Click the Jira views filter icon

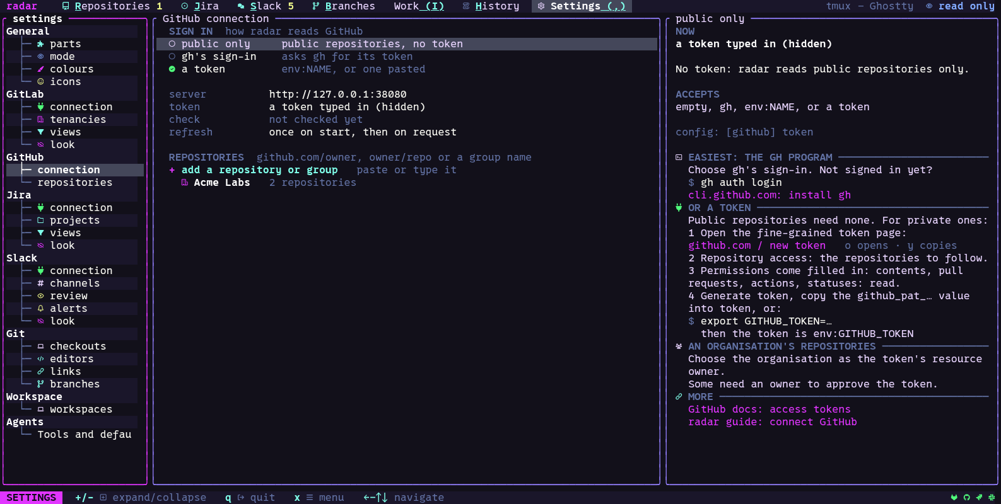pos(40,233)
